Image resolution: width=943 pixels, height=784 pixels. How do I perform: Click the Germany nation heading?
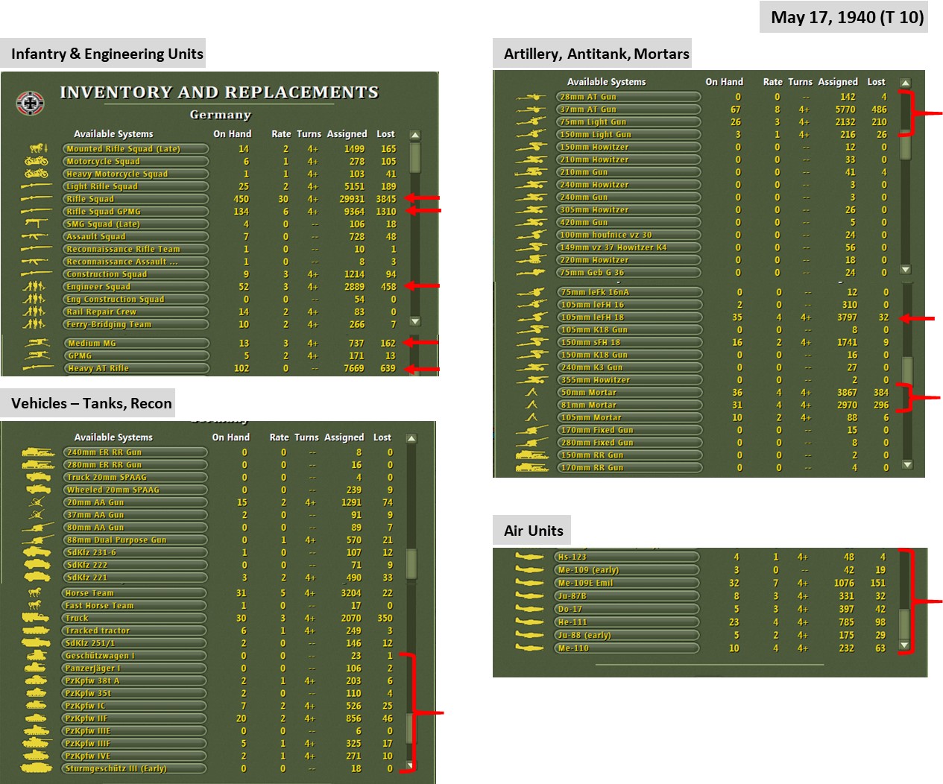(x=220, y=115)
